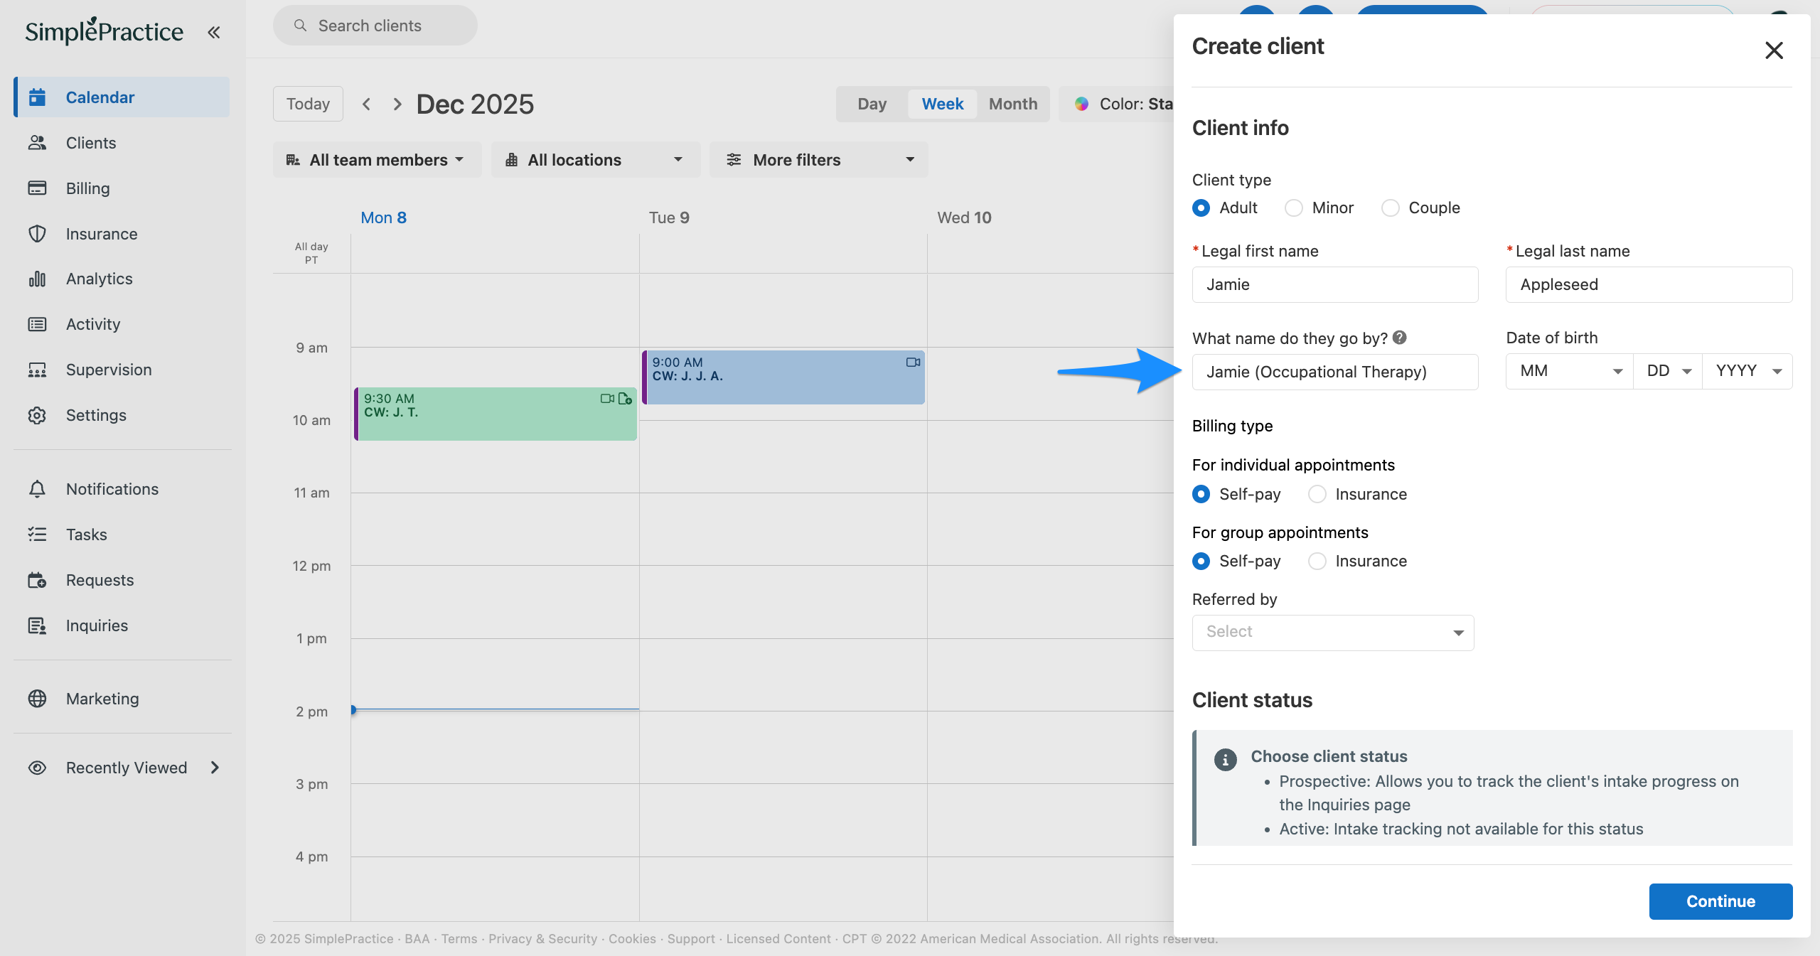Collapse the sidebar with double-chevron icon

click(214, 32)
